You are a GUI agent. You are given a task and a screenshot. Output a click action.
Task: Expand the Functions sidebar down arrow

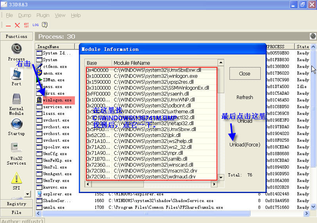(27, 194)
